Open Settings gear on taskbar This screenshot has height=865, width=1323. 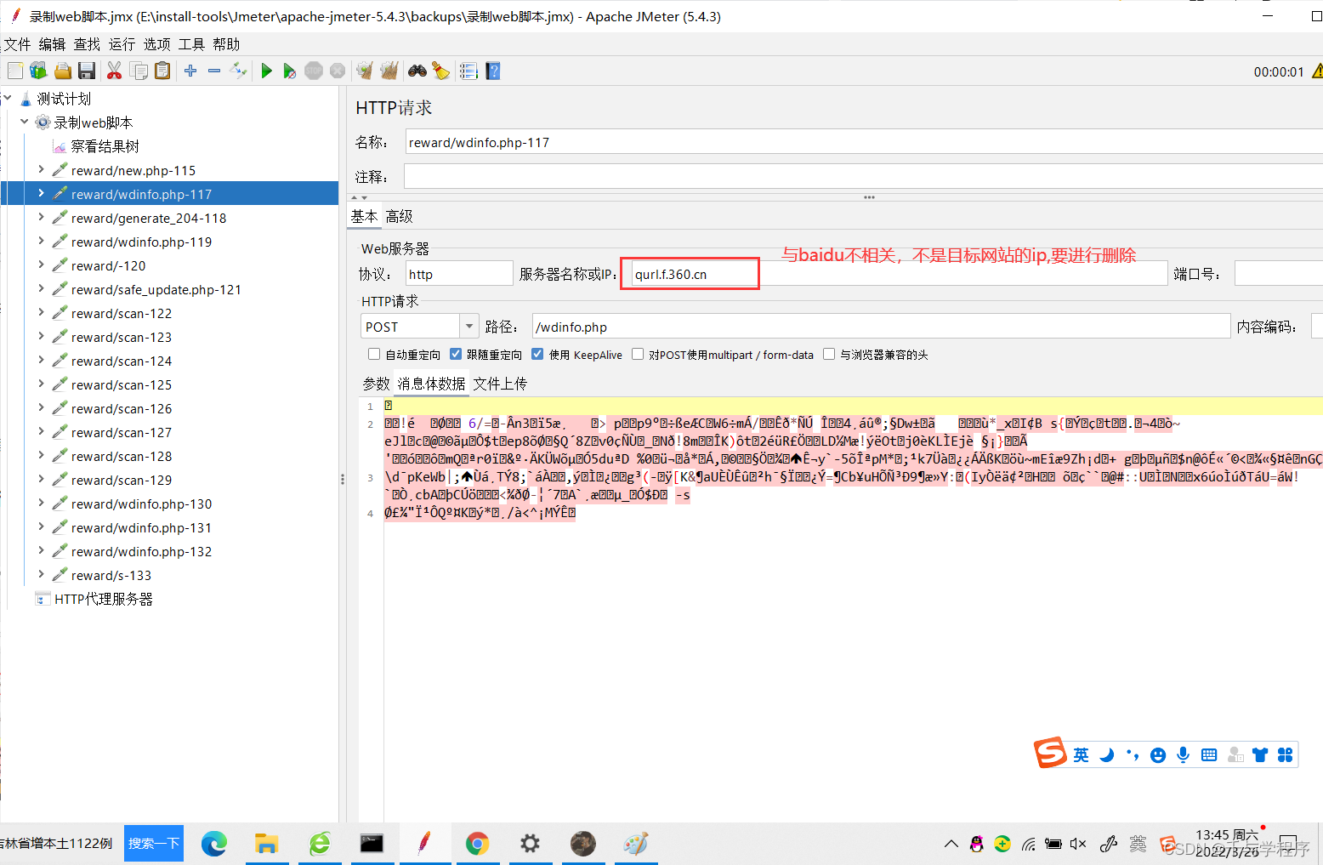530,843
